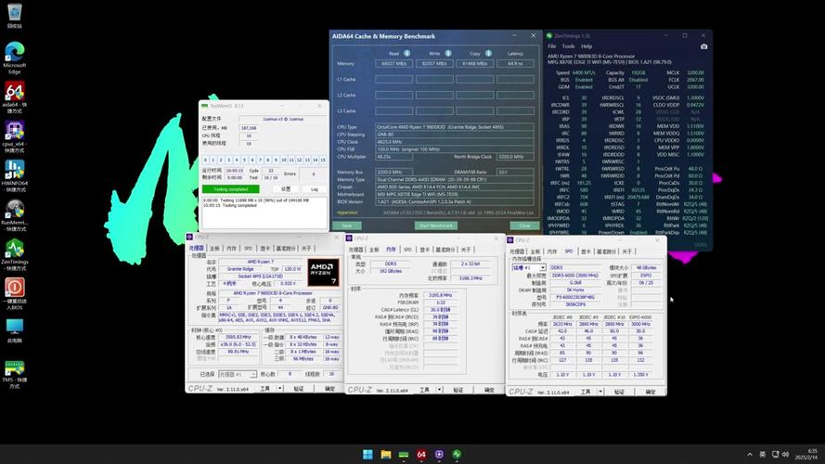Launch Microsoft Edge from the desktop
The image size is (825, 464).
[15, 57]
